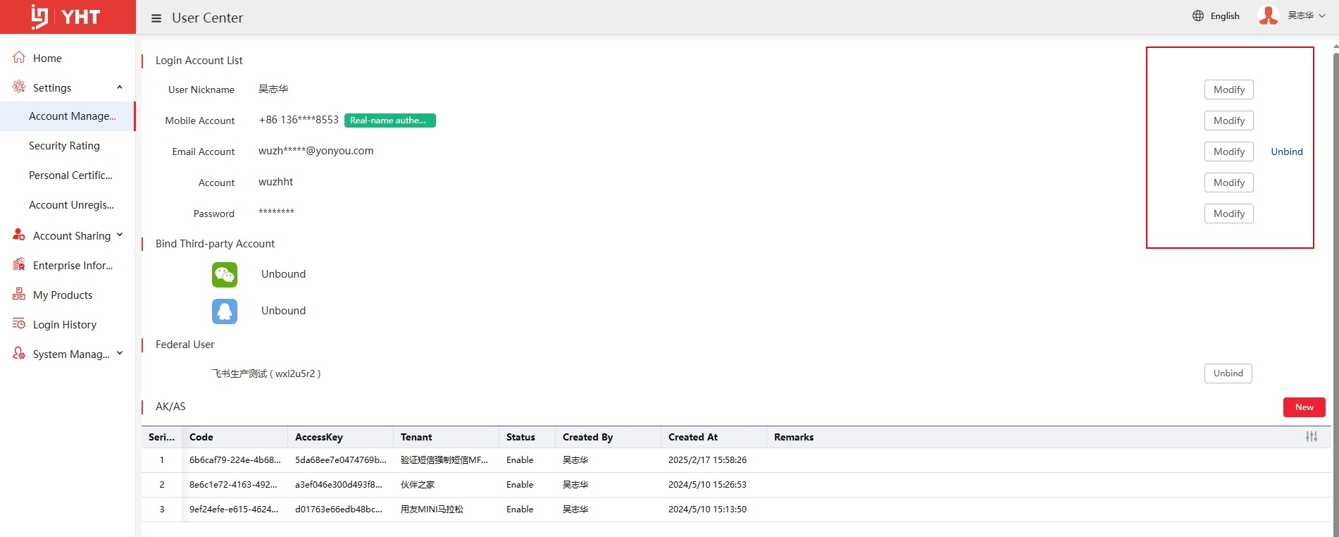This screenshot has width=1339, height=537.
Task: Click the QQ third-party account icon
Action: tap(225, 311)
